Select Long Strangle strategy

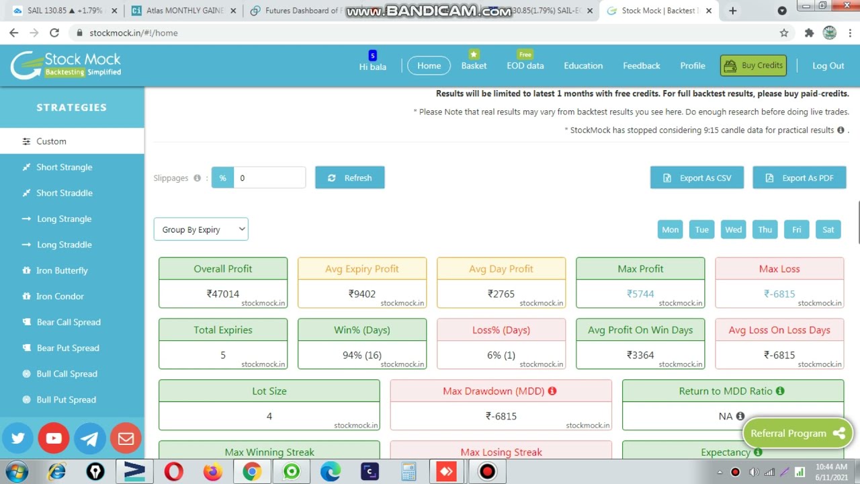coord(72,218)
